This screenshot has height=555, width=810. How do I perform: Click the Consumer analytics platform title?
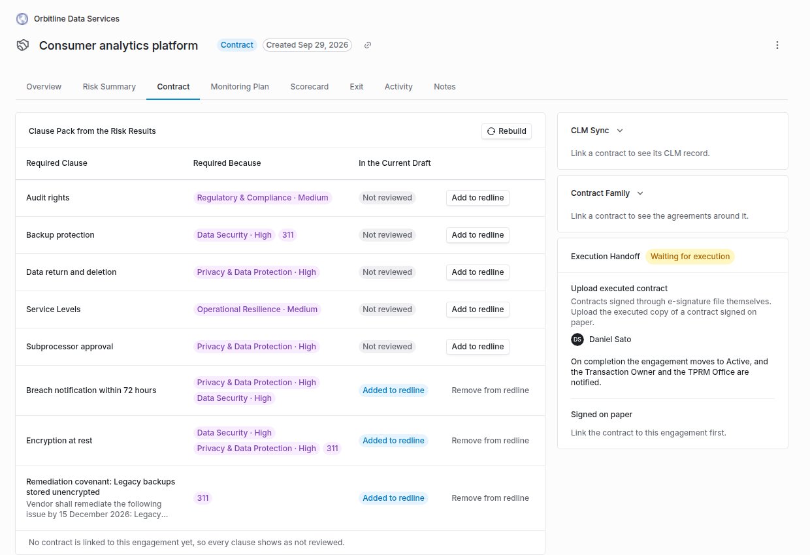tap(118, 45)
